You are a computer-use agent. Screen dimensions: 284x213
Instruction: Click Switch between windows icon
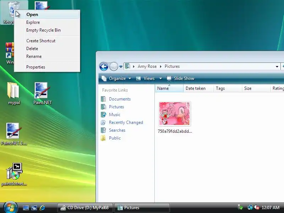point(34,208)
